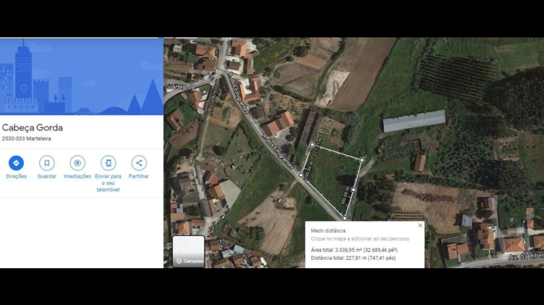Click the Partilhar share icon

(139, 163)
